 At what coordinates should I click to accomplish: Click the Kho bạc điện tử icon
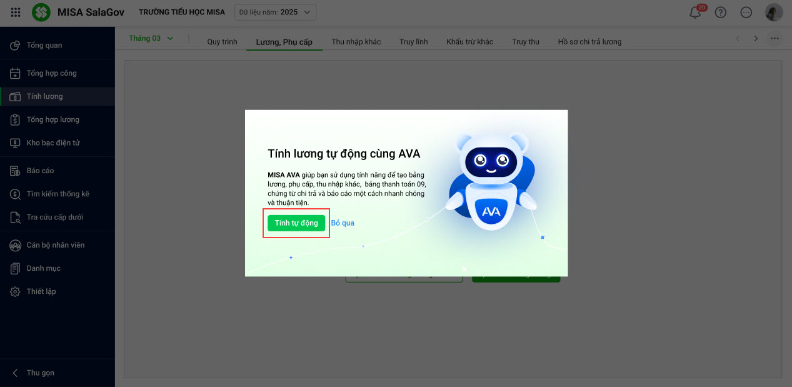click(16, 143)
